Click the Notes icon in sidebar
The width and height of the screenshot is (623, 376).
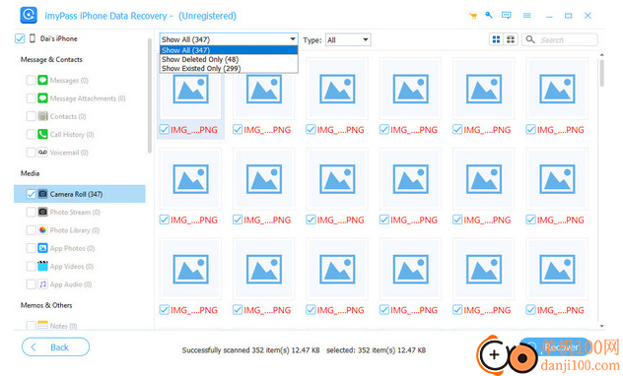[x=42, y=326]
